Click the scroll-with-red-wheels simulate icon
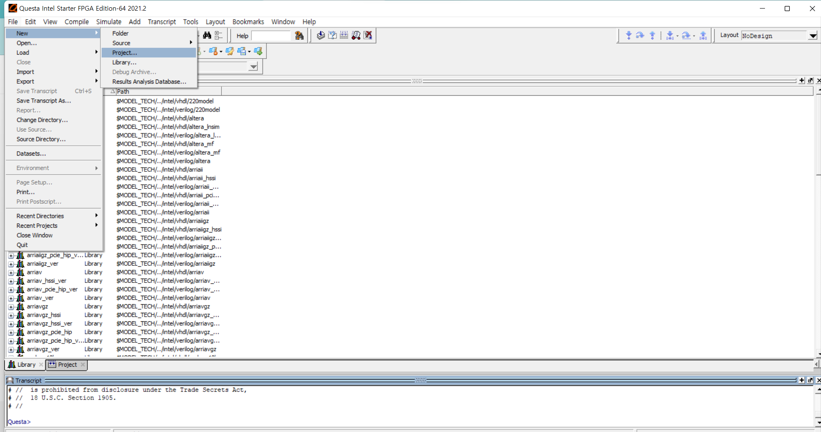 coord(356,35)
